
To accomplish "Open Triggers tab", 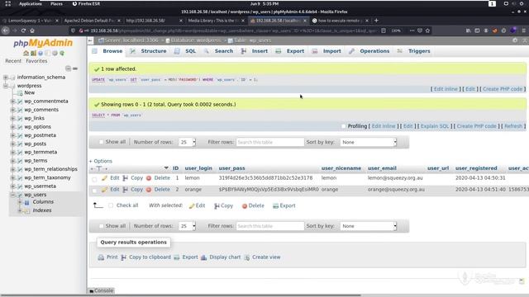I will point(414,51).
